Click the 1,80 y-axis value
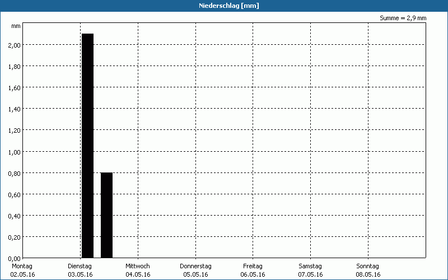This screenshot has width=448, height=280. coord(15,66)
